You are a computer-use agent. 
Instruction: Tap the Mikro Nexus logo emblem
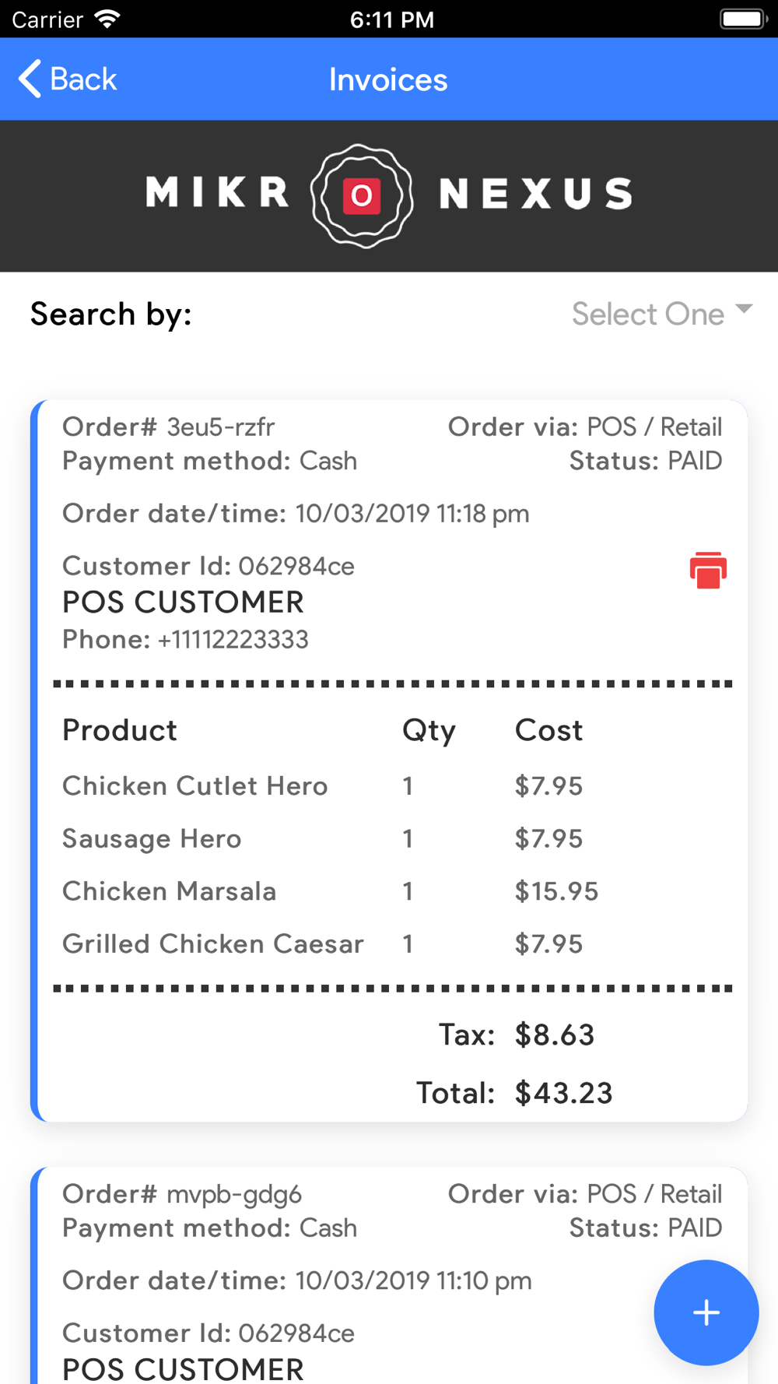coord(362,195)
